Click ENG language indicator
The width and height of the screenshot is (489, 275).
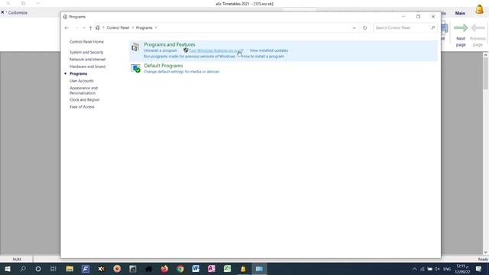[x=447, y=269]
